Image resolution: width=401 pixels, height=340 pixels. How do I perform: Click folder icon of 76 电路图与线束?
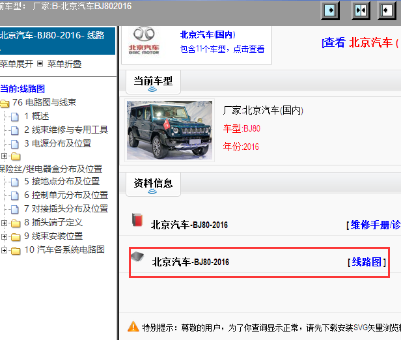pos(5,104)
